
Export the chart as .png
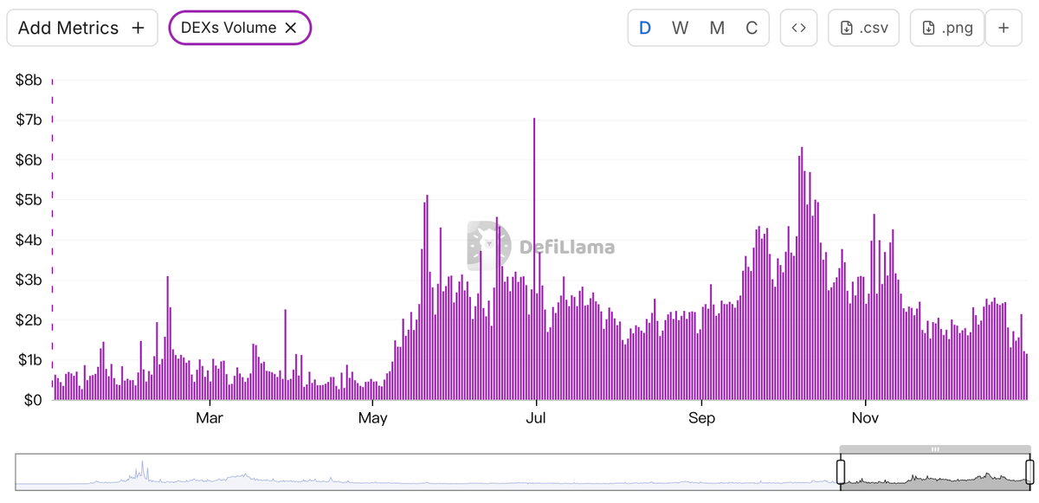point(946,27)
